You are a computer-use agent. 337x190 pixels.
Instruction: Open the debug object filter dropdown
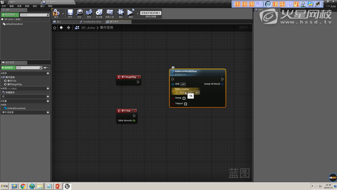tap(151, 13)
